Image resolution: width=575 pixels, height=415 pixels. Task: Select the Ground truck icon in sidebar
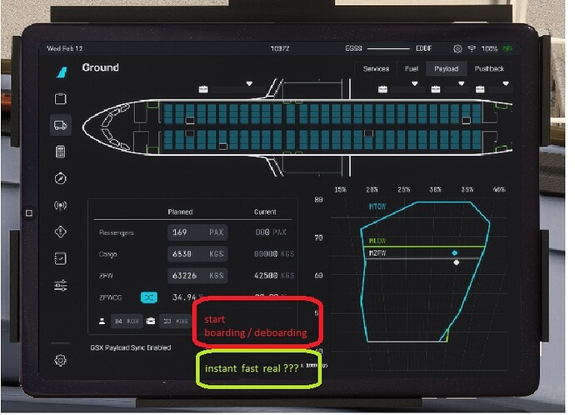(x=61, y=125)
